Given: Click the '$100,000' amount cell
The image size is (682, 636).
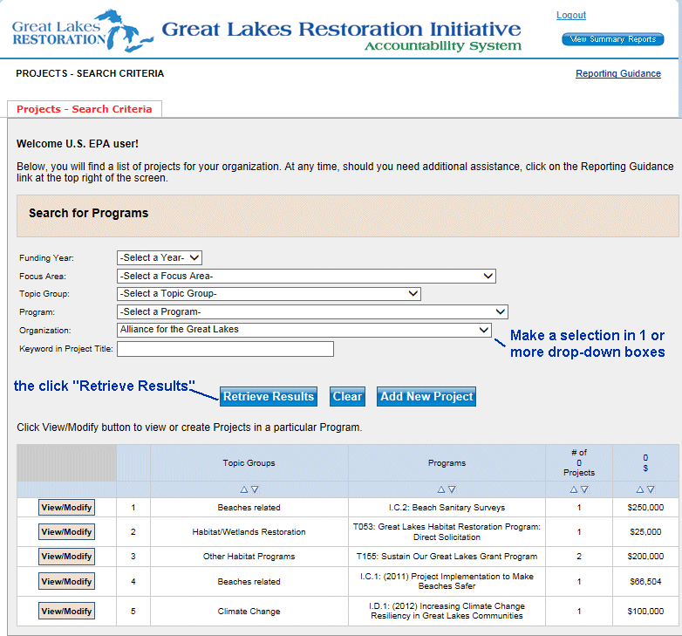Looking at the screenshot, I should [x=645, y=611].
